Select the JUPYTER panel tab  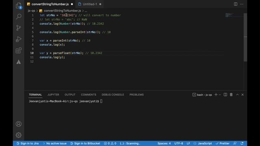[53, 94]
